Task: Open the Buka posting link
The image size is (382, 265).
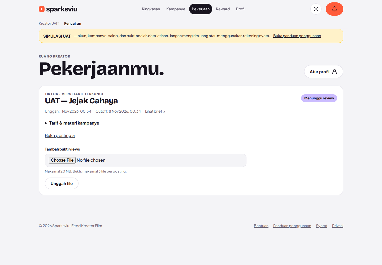Action: (60, 135)
